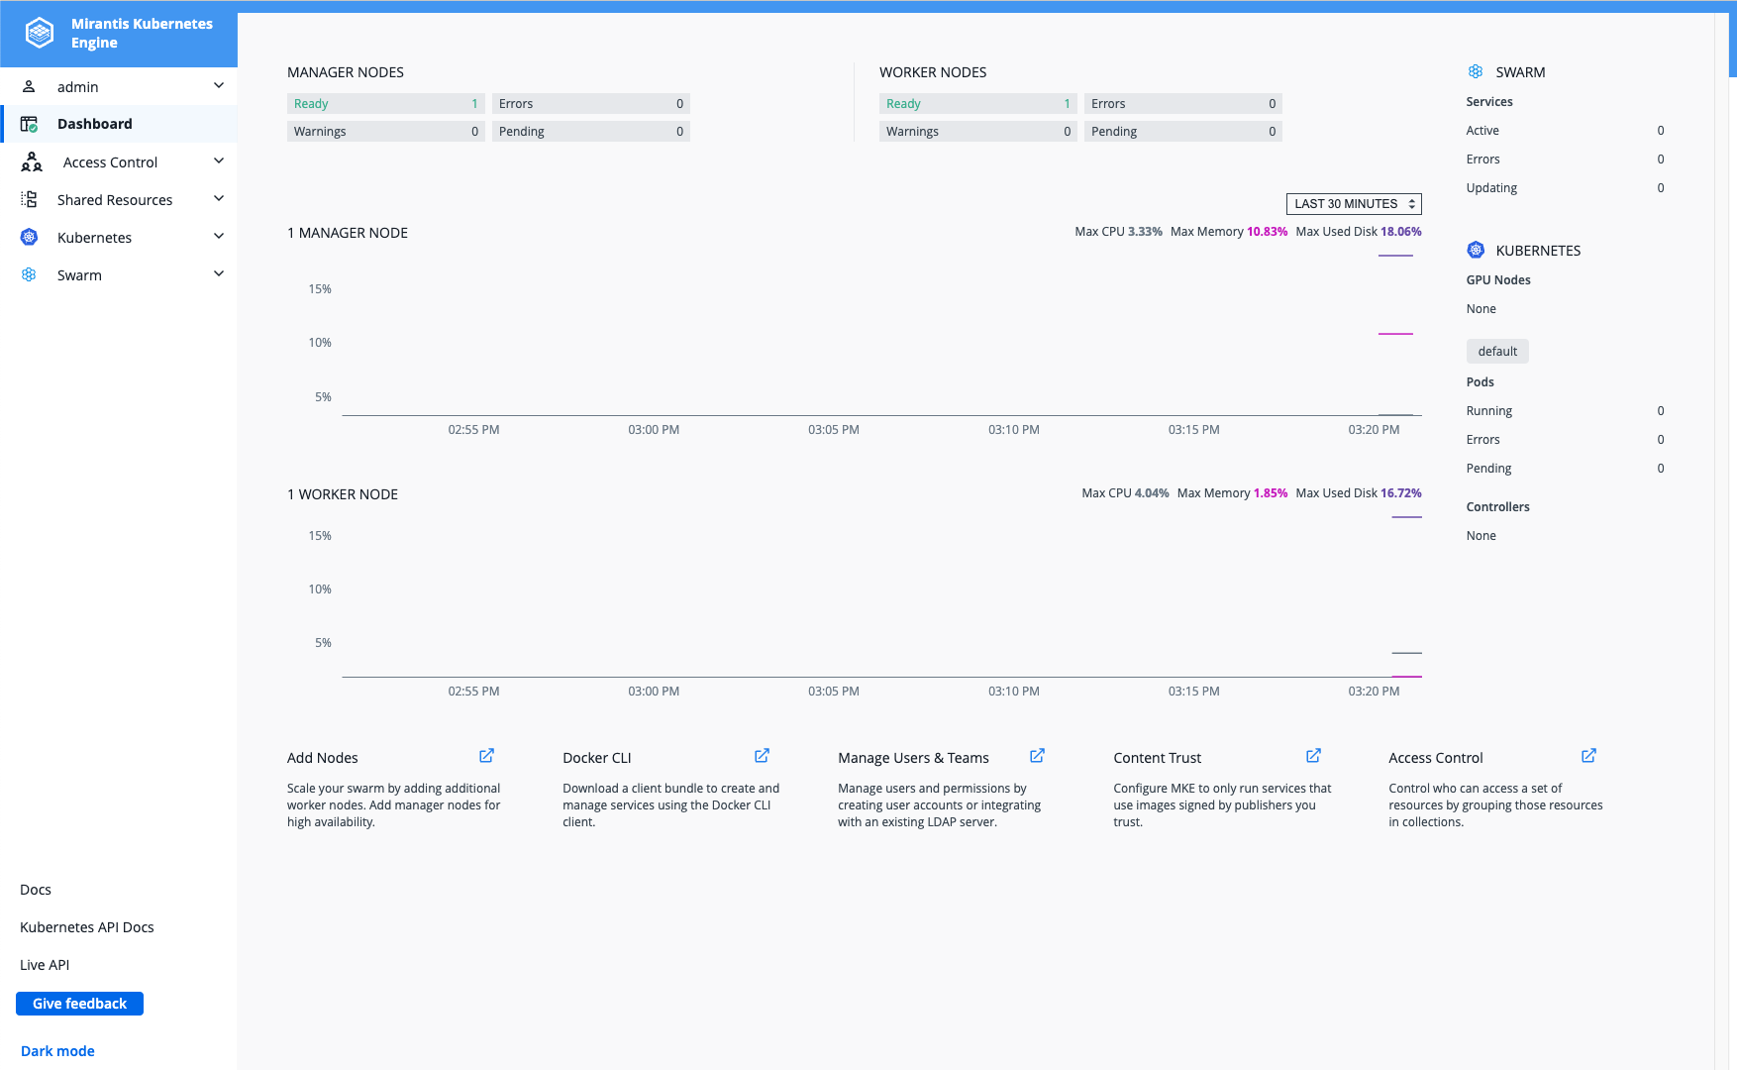The height and width of the screenshot is (1070, 1737).
Task: Click the Docker CLI card title
Action: pyautogui.click(x=597, y=758)
